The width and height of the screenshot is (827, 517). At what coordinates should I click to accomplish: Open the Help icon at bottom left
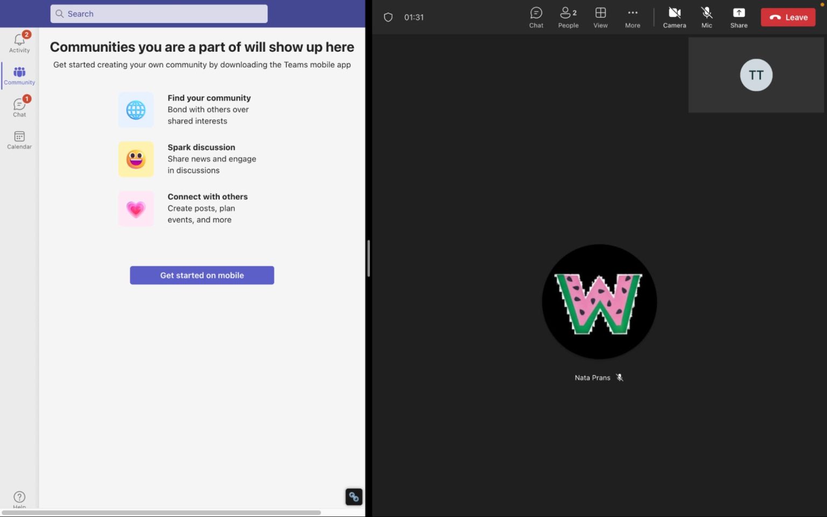[19, 497]
